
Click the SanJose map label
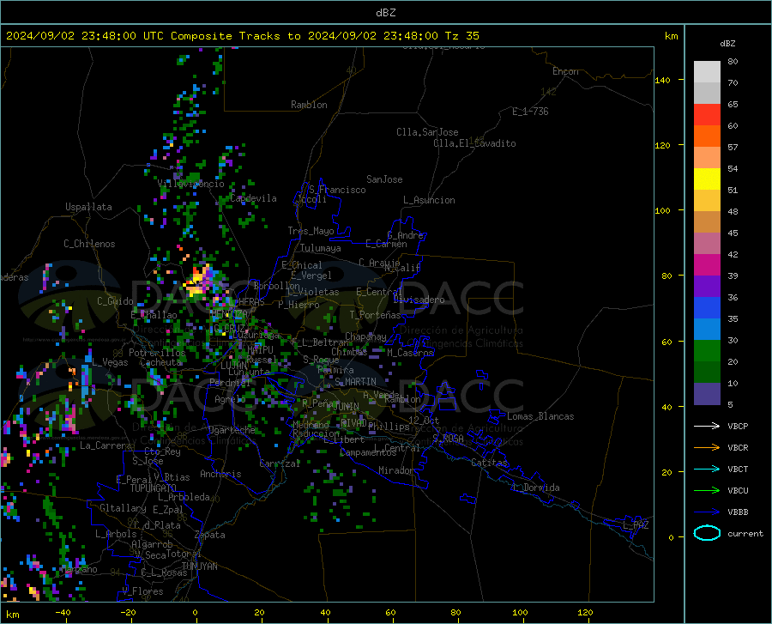click(384, 179)
